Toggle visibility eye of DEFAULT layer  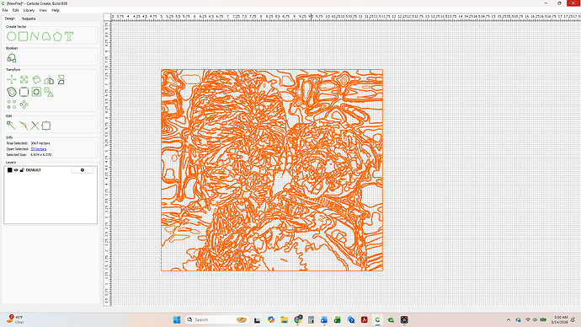point(16,169)
